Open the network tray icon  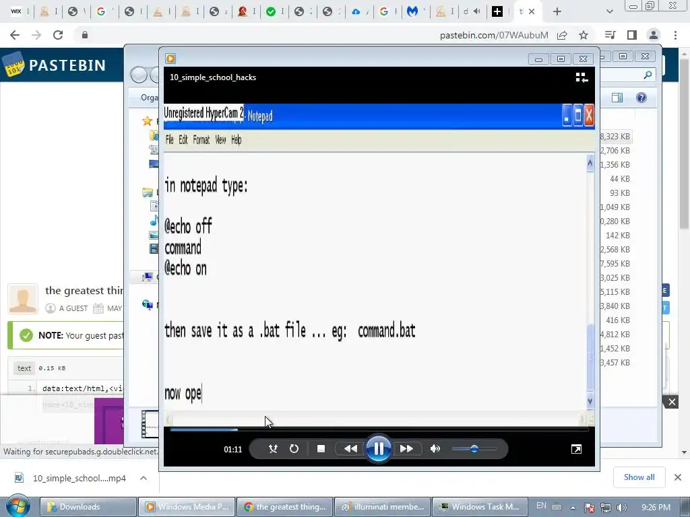(x=606, y=508)
